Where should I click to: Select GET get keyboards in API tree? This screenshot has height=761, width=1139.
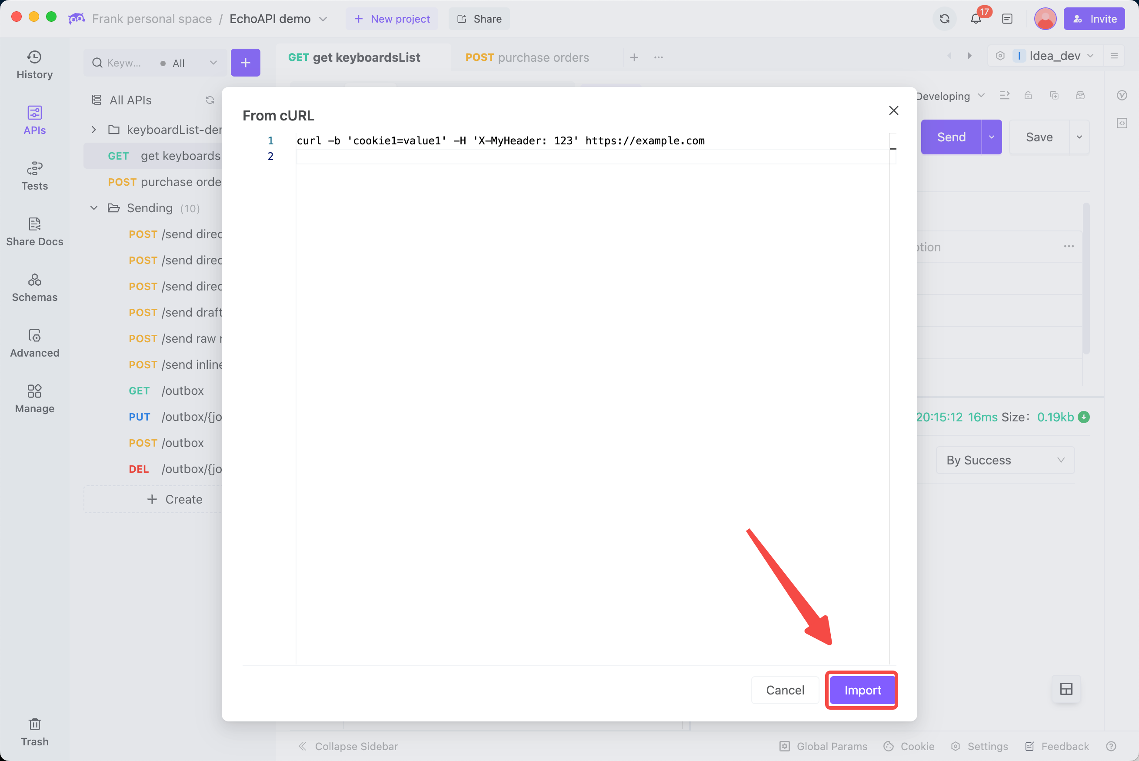click(153, 156)
